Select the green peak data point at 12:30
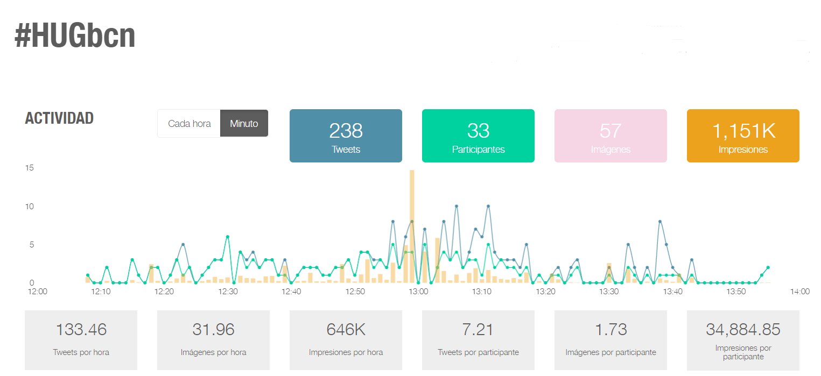The height and width of the screenshot is (376, 821). click(228, 237)
